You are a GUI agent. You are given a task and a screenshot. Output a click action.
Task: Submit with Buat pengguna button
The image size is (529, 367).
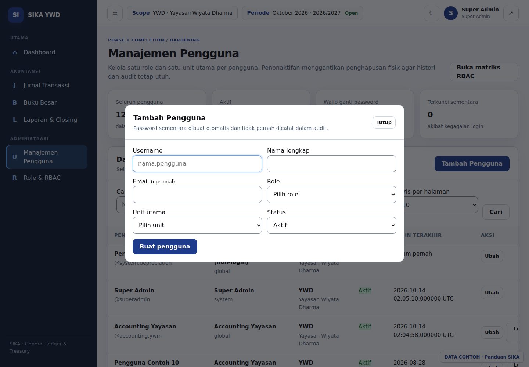(x=165, y=247)
